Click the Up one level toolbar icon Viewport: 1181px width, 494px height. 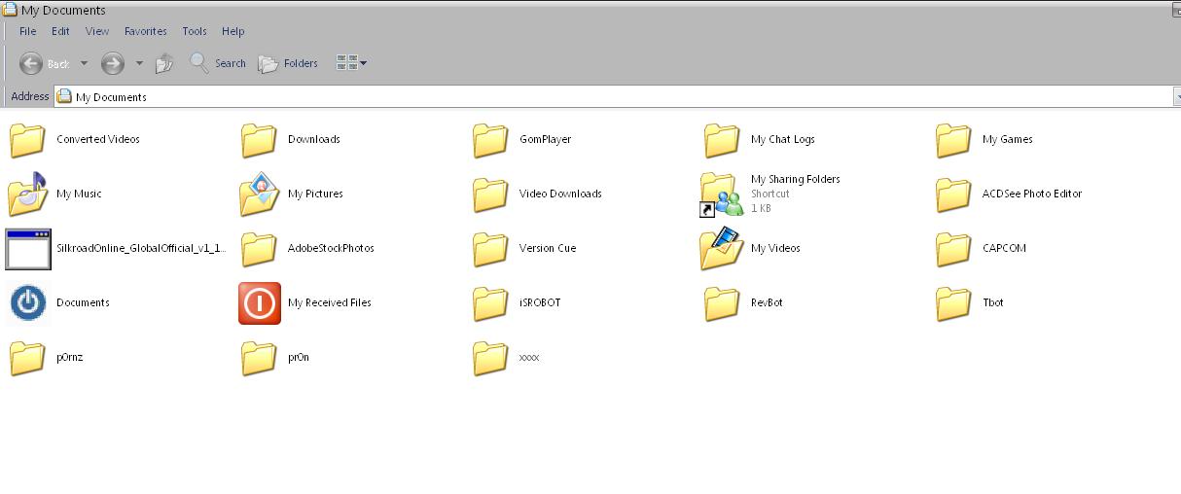pyautogui.click(x=164, y=63)
